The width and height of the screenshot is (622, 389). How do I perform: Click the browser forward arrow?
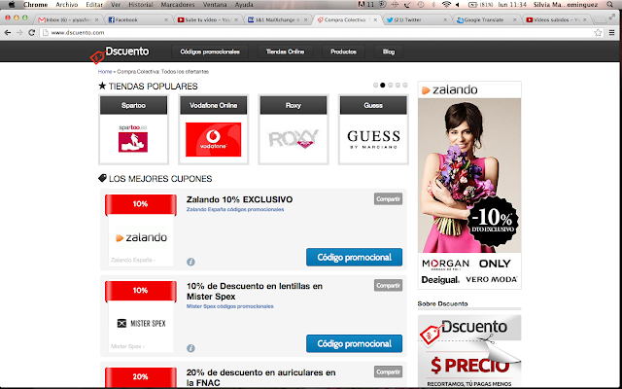(x=19, y=33)
